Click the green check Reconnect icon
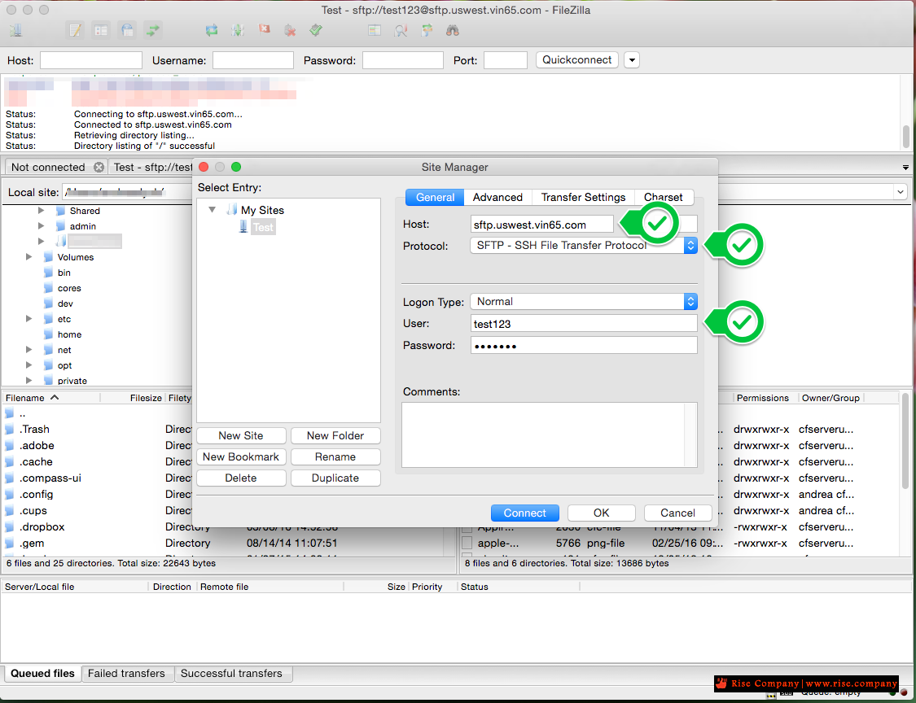The width and height of the screenshot is (916, 703). point(316,30)
